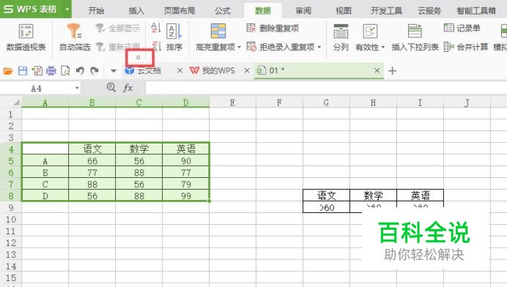Click the Undo arrow

click(x=80, y=71)
